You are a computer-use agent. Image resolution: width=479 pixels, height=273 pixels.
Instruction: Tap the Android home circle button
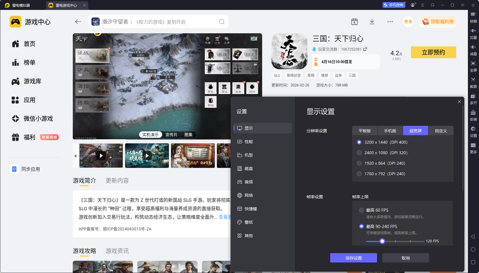(473, 249)
